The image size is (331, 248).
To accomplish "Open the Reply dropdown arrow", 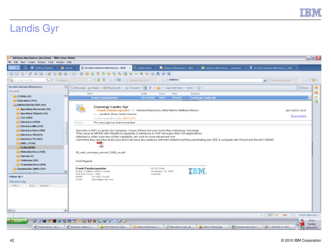I will [x=101, y=88].
